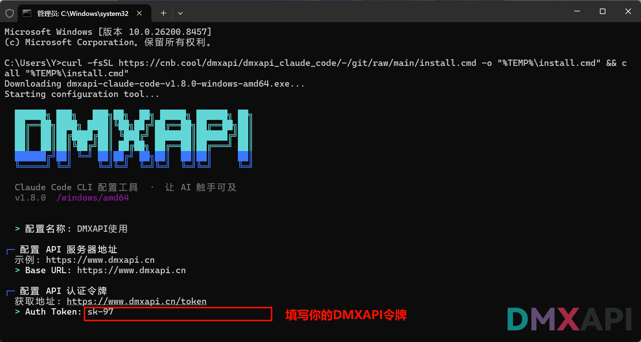This screenshot has height=342, width=641.
Task: Click the 让 AI 触手可及 slogan
Action: pos(201,187)
